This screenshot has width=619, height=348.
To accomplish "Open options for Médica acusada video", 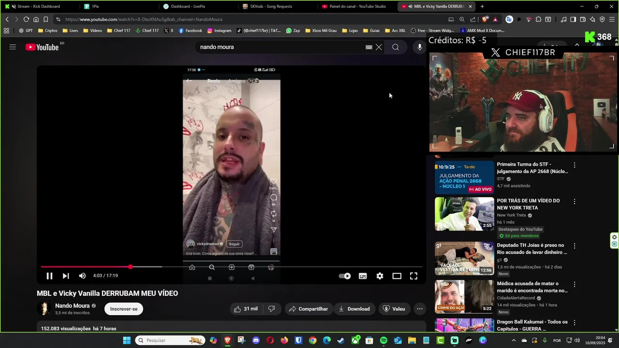I will [575, 285].
